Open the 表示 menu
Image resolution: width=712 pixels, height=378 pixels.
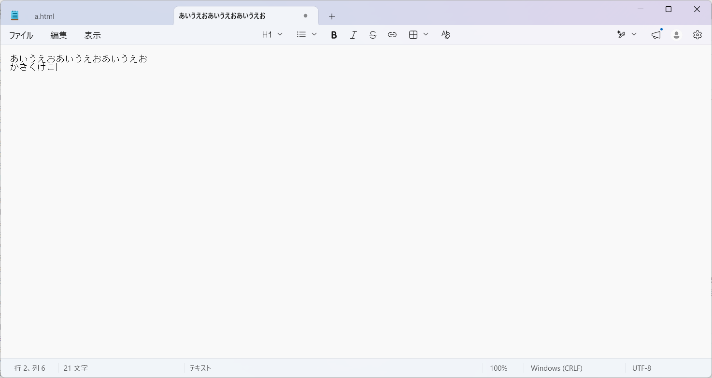[x=93, y=35]
